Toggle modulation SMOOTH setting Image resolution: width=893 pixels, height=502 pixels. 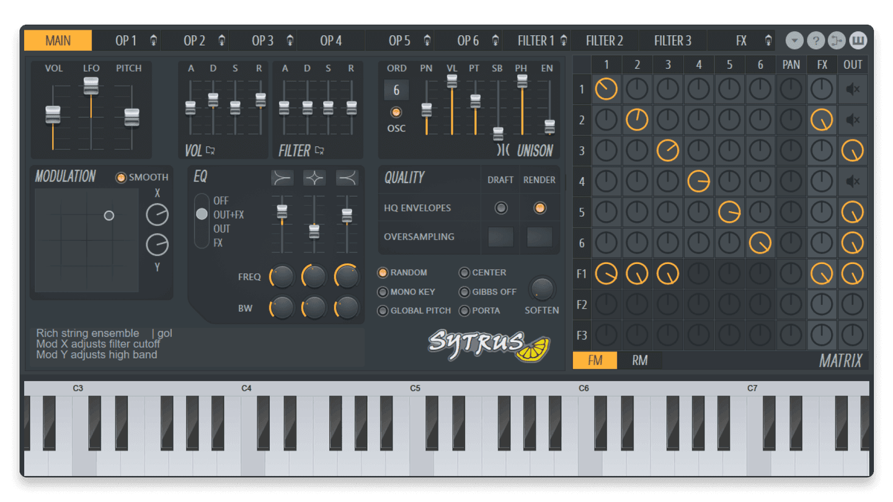coord(121,178)
